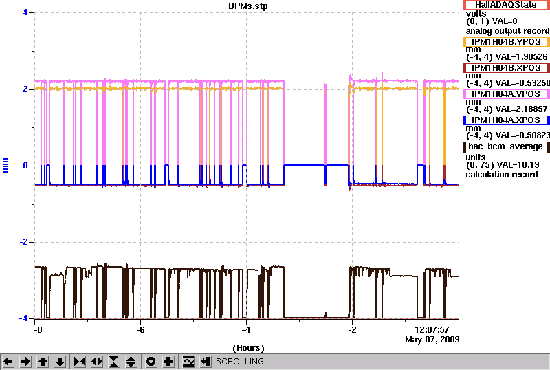Click the '-6' x-axis tick label

(x=140, y=330)
